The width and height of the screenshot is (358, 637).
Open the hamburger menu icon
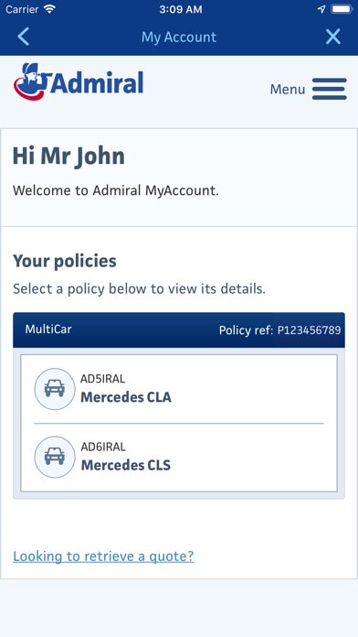coord(329,89)
